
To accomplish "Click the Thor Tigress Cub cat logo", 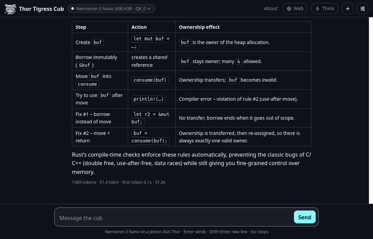I will coord(10,9).
